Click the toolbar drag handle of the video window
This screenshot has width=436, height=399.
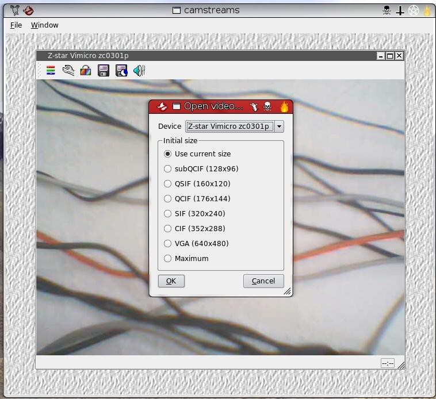39,70
